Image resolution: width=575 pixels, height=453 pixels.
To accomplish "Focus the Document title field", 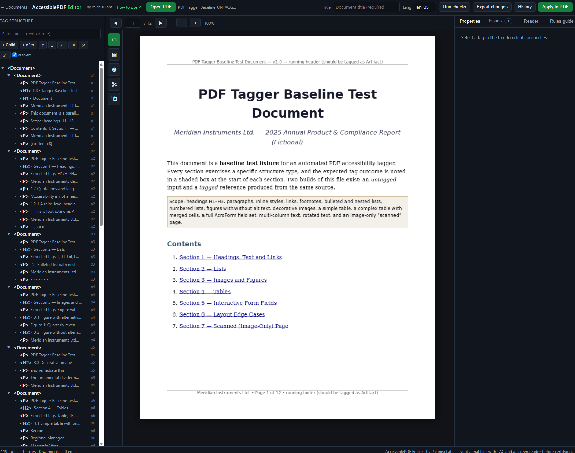I will pos(366,7).
